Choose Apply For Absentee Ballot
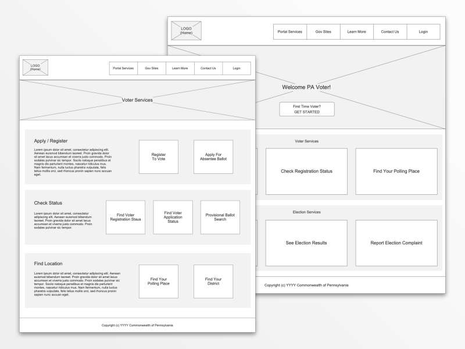Screen dimensions: 465x349 pyautogui.click(x=213, y=157)
